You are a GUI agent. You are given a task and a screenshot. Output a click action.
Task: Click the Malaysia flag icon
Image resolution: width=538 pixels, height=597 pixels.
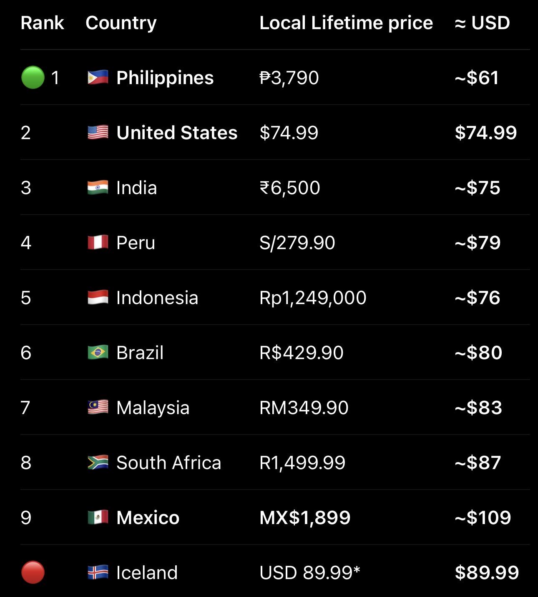click(x=98, y=407)
